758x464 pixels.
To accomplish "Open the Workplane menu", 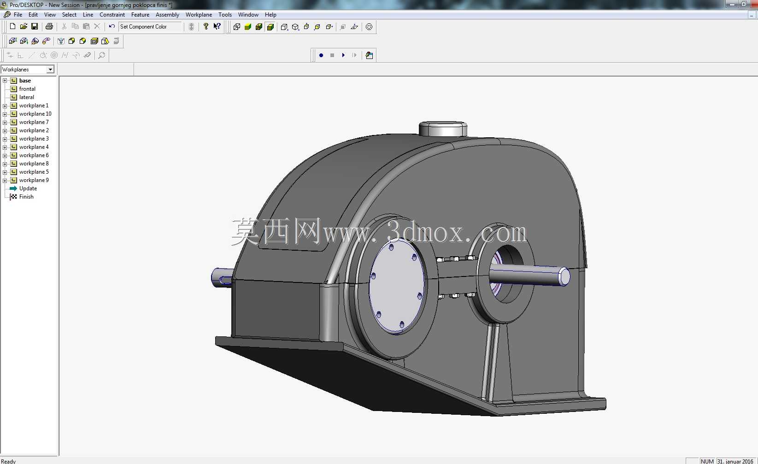I will pyautogui.click(x=199, y=15).
